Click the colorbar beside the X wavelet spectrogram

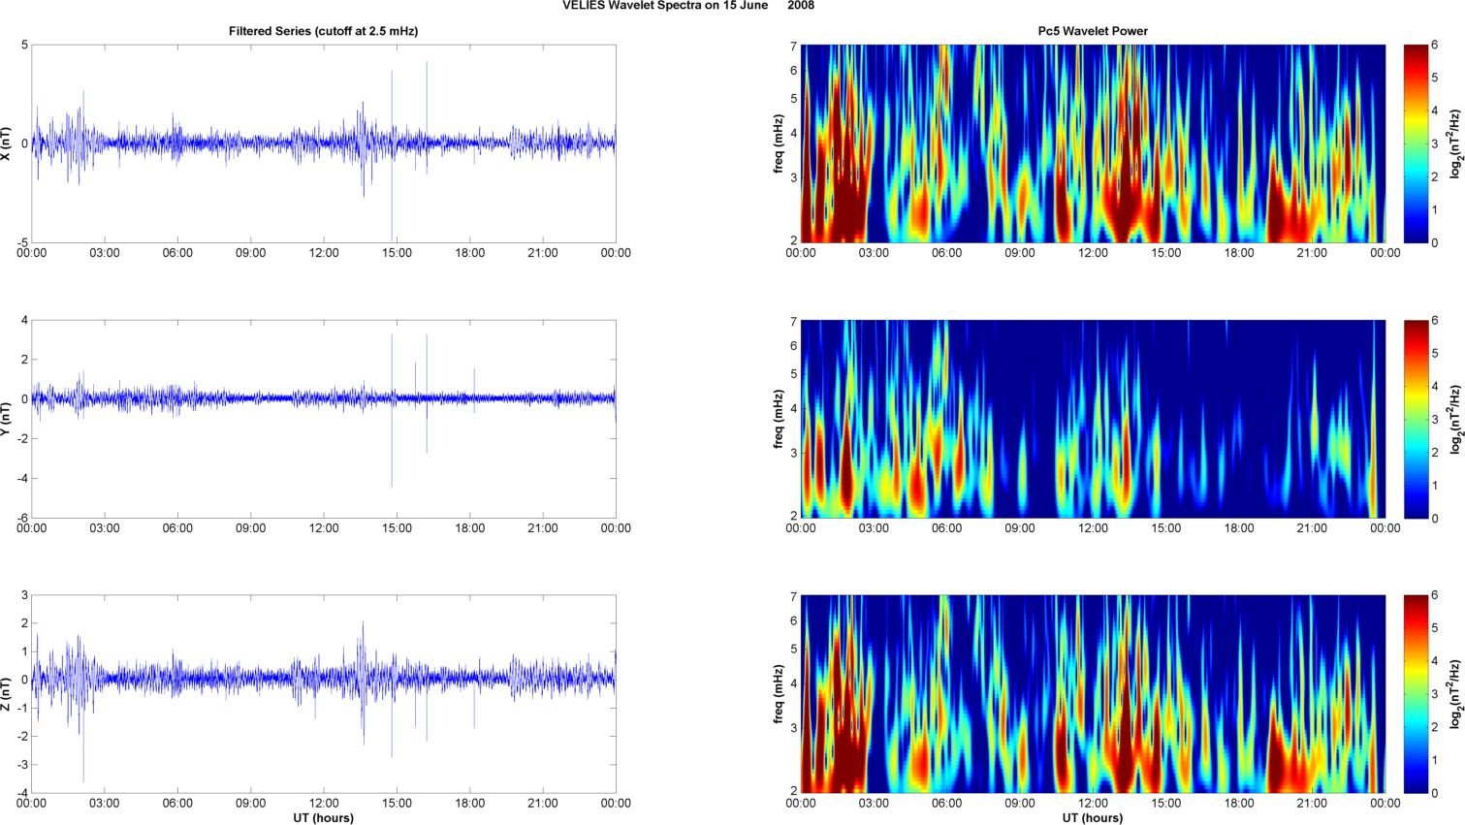tap(1417, 143)
